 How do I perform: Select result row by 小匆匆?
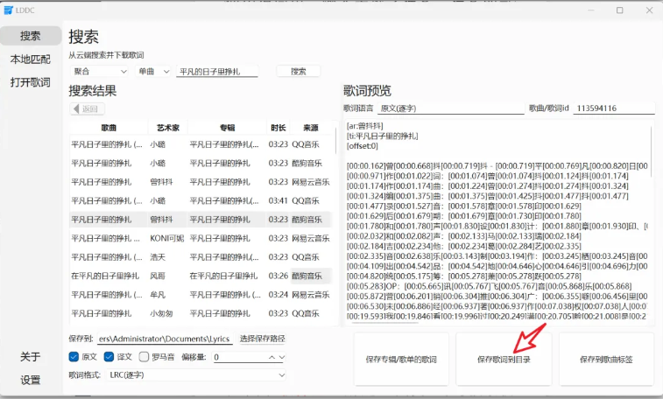pyautogui.click(x=201, y=313)
